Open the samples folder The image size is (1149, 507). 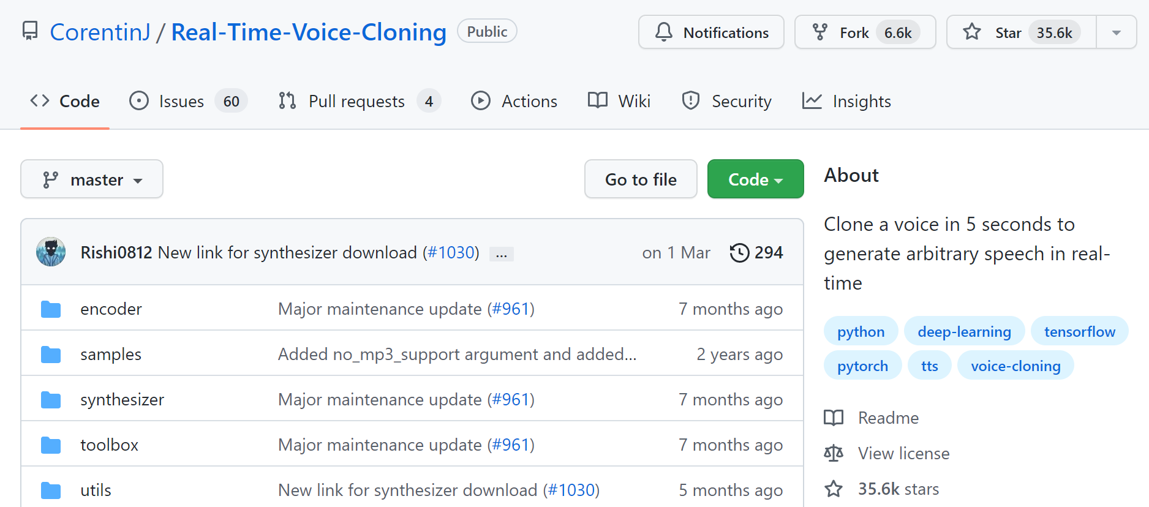point(111,355)
